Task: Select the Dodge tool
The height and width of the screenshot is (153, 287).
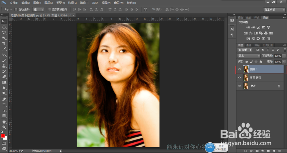Action: (4, 93)
